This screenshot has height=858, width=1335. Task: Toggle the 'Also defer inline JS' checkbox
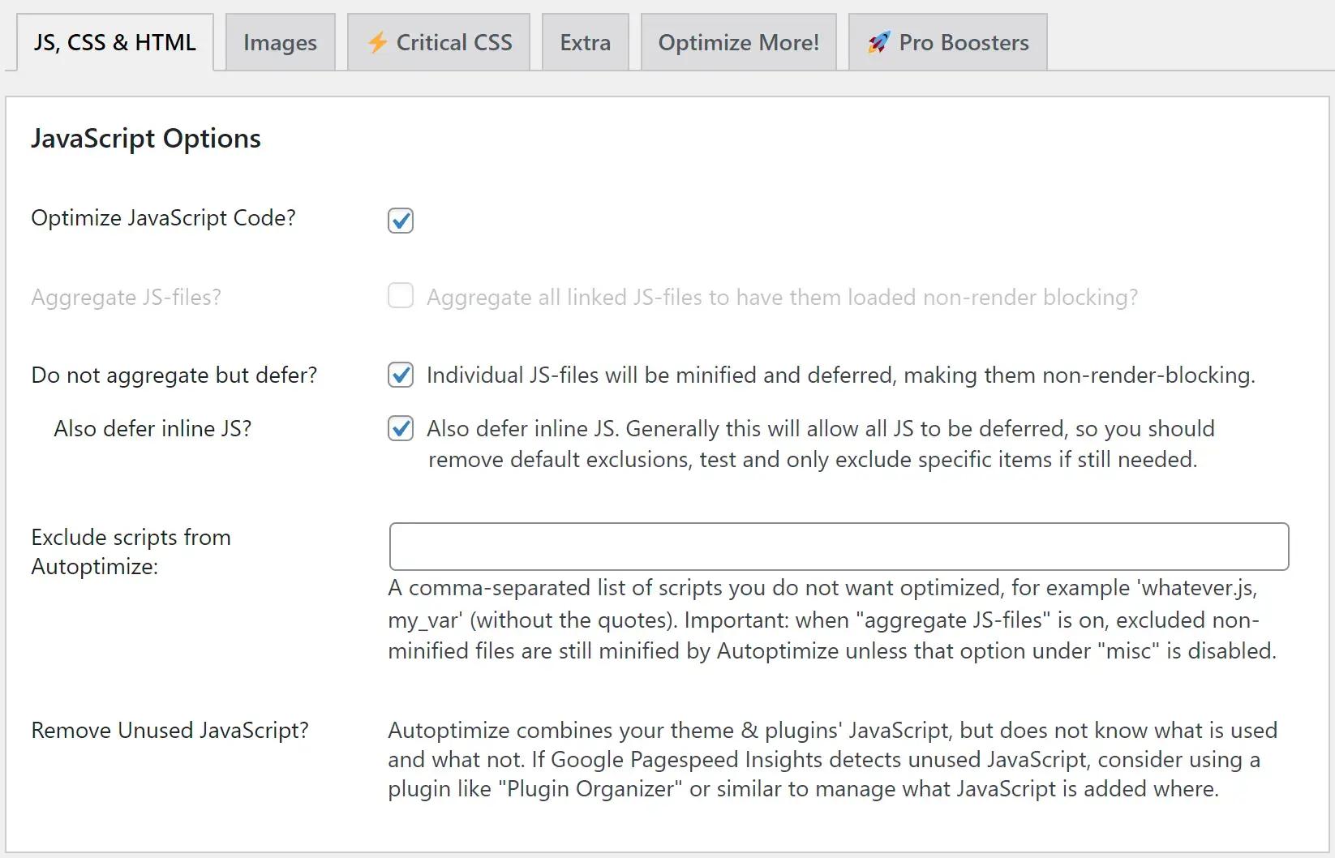pyautogui.click(x=401, y=428)
